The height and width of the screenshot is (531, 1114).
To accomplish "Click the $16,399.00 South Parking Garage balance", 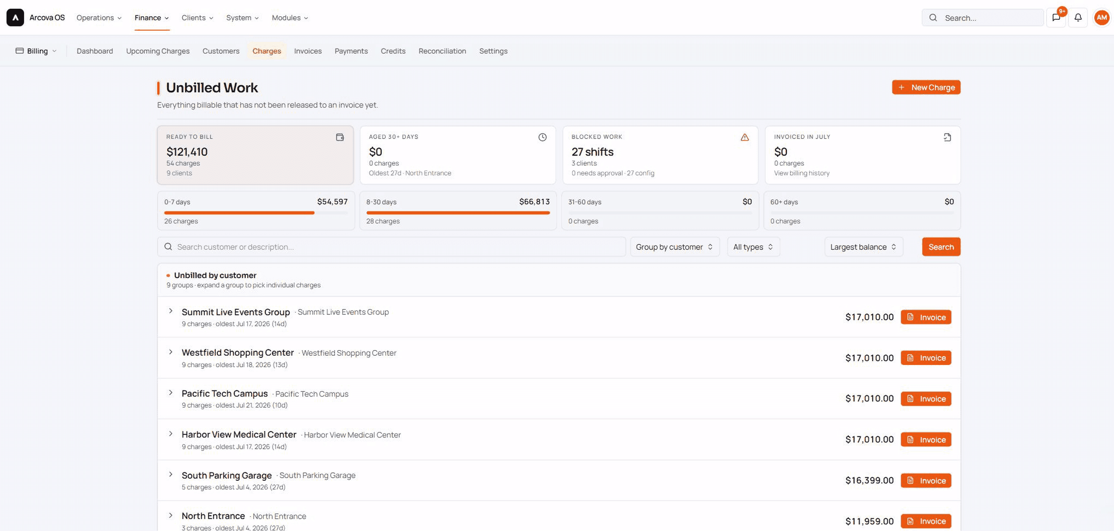I will pos(869,480).
